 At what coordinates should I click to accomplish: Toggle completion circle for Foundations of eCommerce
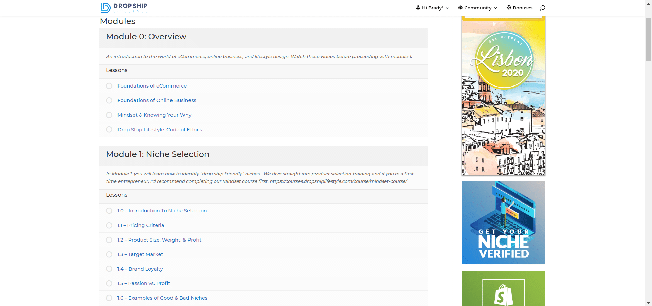[x=109, y=86]
